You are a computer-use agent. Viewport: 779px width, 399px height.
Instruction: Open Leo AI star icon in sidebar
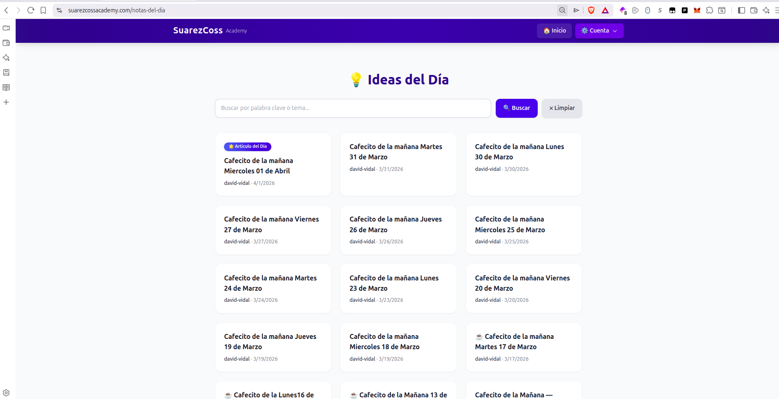(6, 58)
